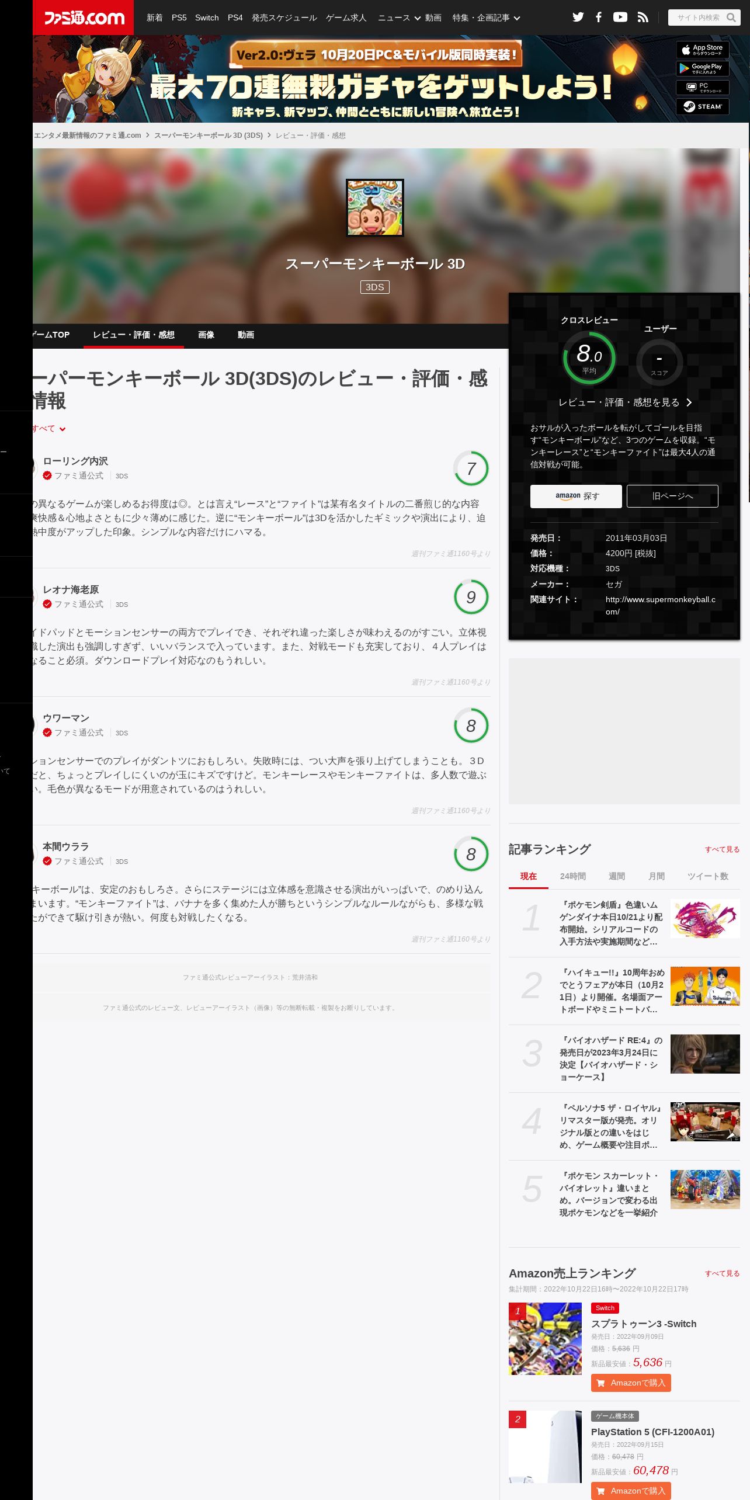The image size is (750, 1500).
Task: Open the 動画 nav item in header
Action: 433,18
